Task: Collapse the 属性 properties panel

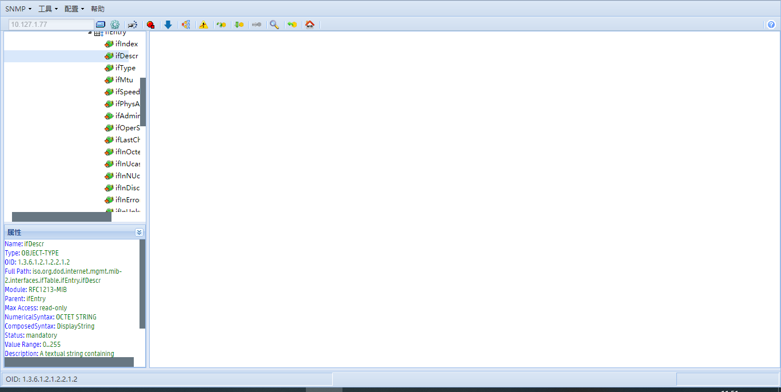Action: [x=139, y=233]
